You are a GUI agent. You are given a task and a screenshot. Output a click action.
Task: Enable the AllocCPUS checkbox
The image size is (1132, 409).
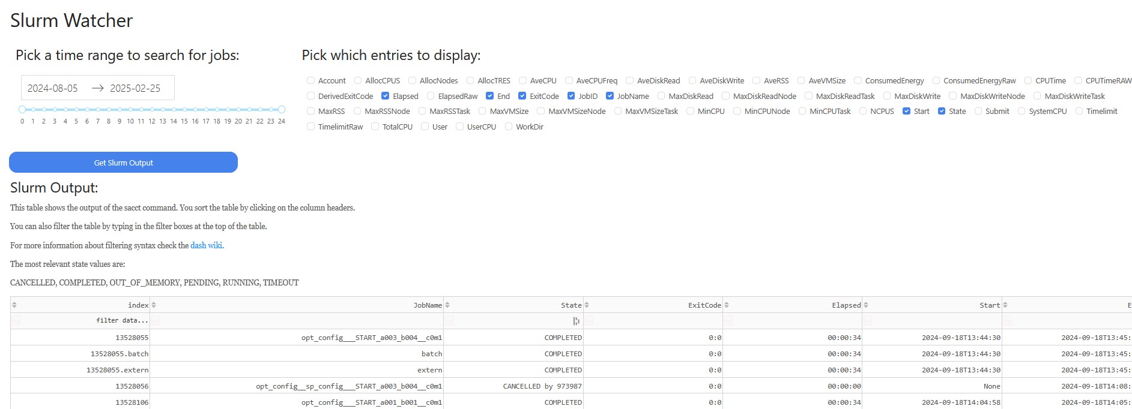[358, 80]
